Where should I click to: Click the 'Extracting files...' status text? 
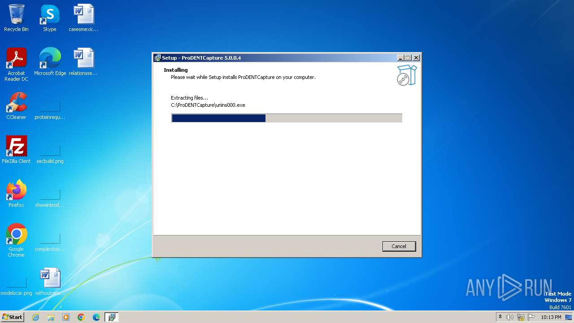click(190, 98)
